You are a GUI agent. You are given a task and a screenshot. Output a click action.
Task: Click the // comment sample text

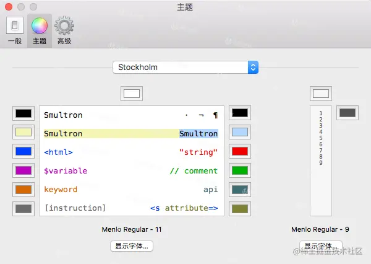[x=194, y=171]
